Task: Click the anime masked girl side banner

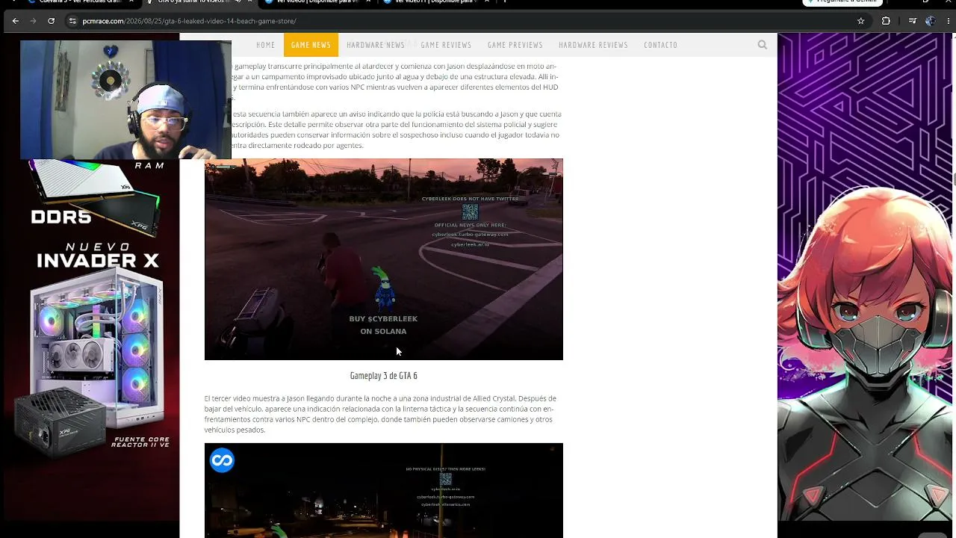Action: pyautogui.click(x=866, y=276)
